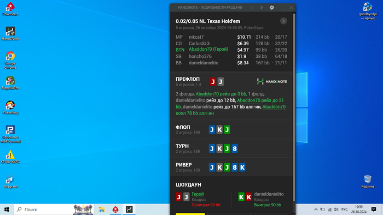Image resolution: width=383 pixels, height=215 pixels.
Task: Switch to Hand2Note in the taskbar
Action: coord(129,210)
